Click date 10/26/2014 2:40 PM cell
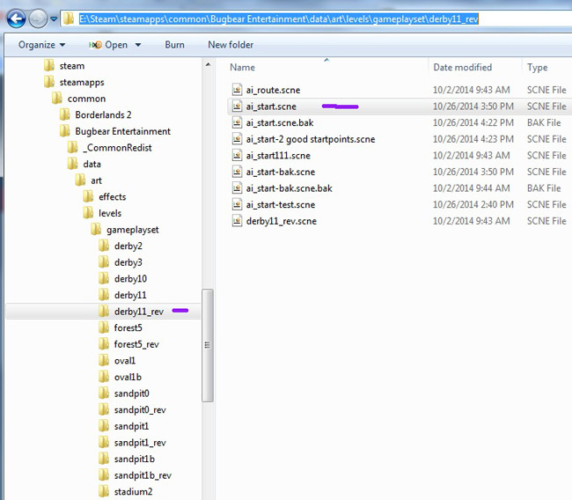572x500 pixels. [473, 205]
